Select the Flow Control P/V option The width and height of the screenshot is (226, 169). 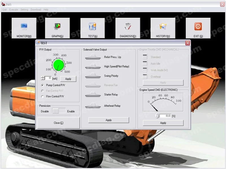click(x=43, y=96)
